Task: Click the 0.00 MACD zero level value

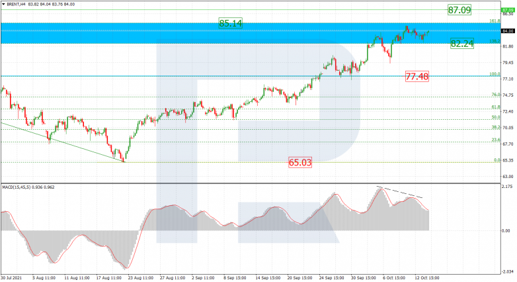Action: [506, 230]
